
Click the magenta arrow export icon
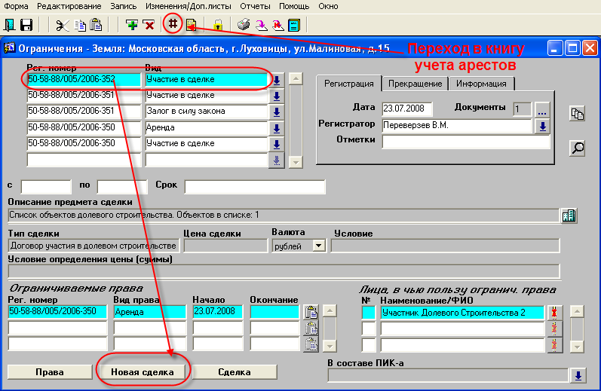point(262,26)
